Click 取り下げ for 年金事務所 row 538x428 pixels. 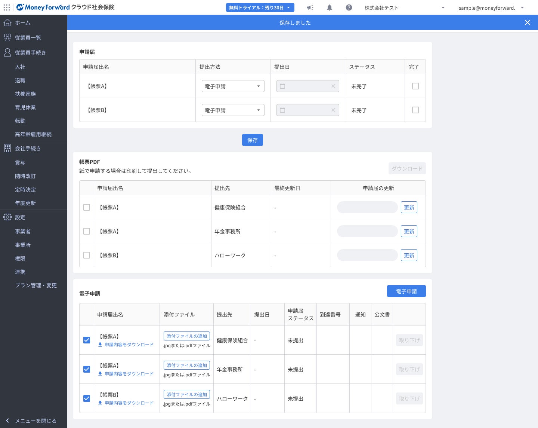tap(409, 369)
